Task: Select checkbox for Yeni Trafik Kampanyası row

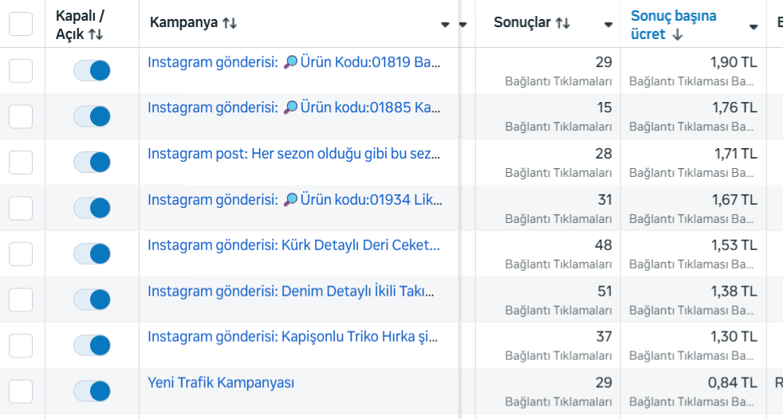Action: click(x=21, y=392)
